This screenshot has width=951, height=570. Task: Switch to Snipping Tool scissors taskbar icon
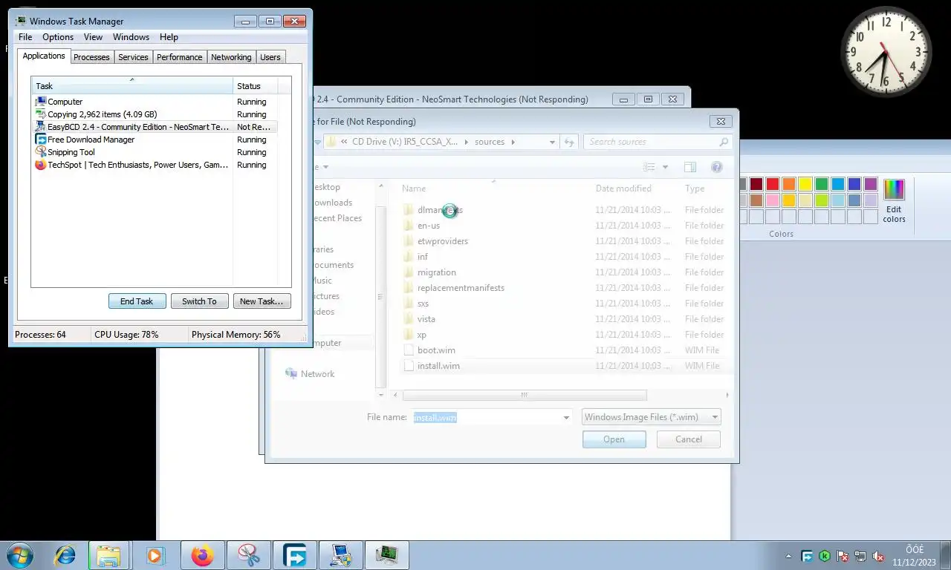tap(248, 555)
